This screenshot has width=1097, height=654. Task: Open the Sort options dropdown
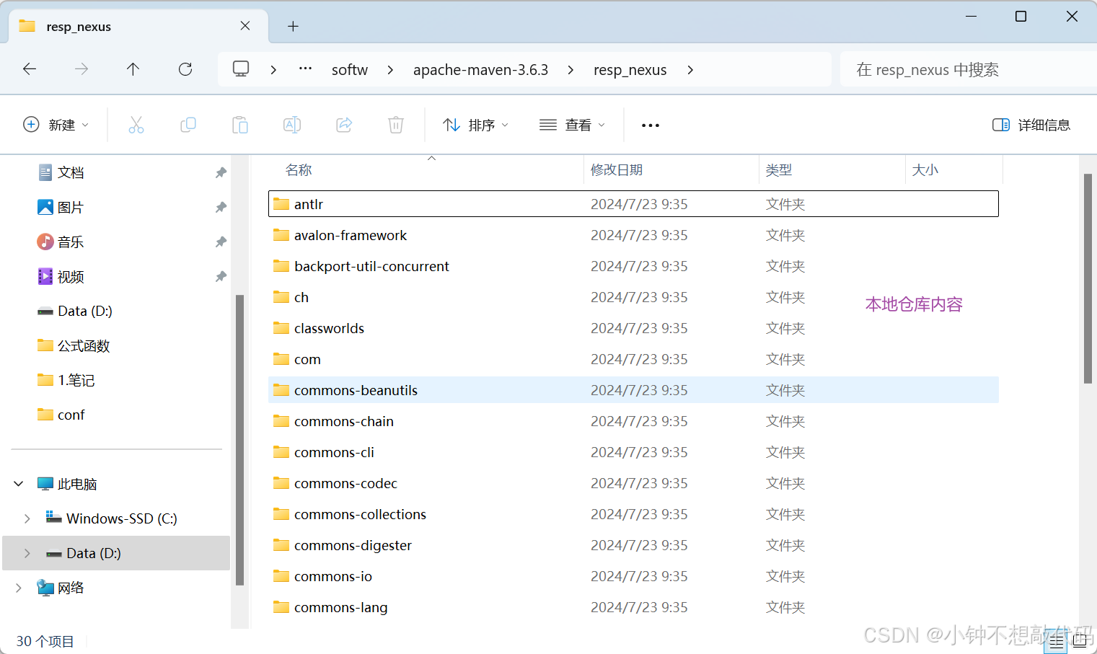point(475,125)
